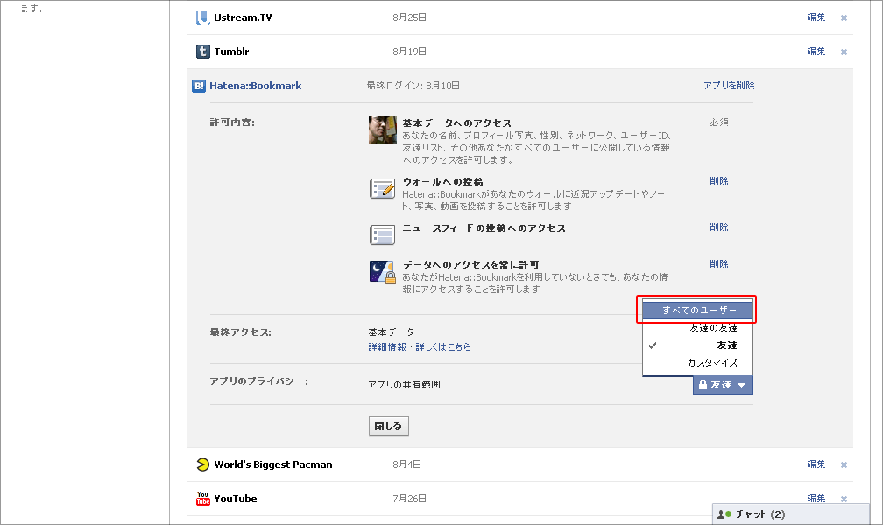
Task: Click the 基本データへのアクセス heading
Action: pyautogui.click(x=456, y=122)
